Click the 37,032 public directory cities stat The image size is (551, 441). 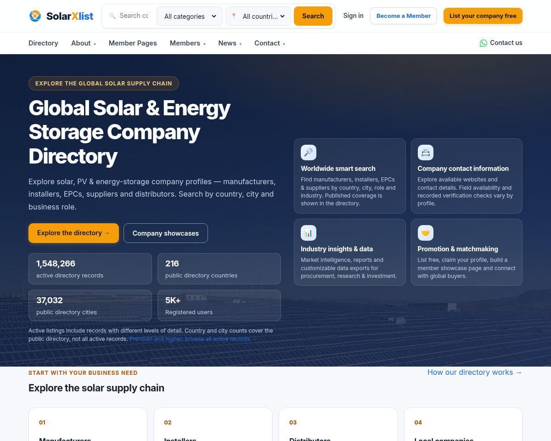pos(90,305)
